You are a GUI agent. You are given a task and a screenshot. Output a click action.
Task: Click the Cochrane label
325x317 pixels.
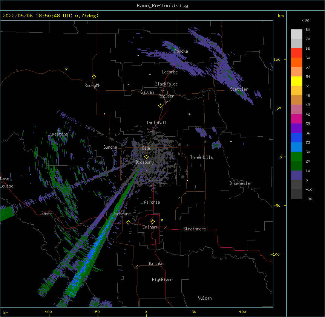pyautogui.click(x=121, y=214)
